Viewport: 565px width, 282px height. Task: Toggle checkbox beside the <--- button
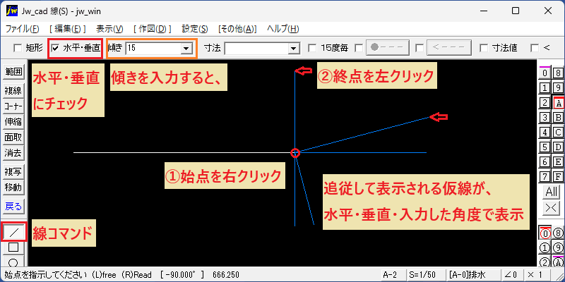tap(419, 48)
